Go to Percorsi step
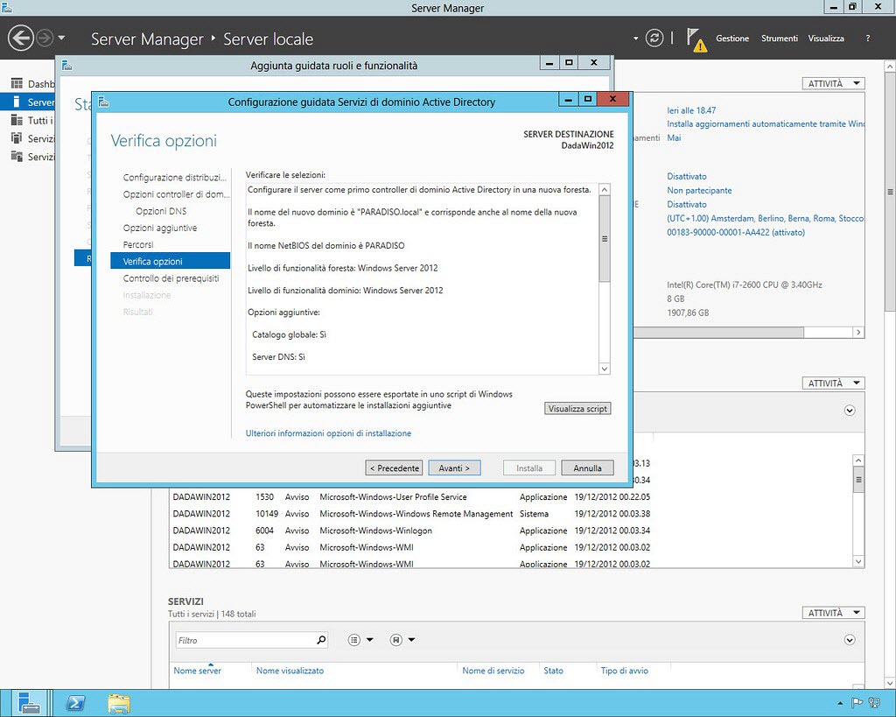 (138, 245)
